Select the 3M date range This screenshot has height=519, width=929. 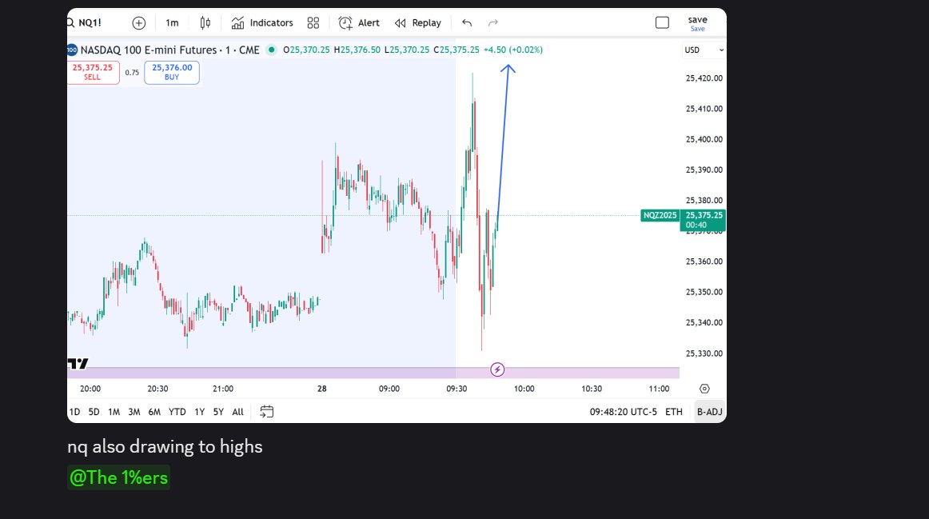point(134,412)
